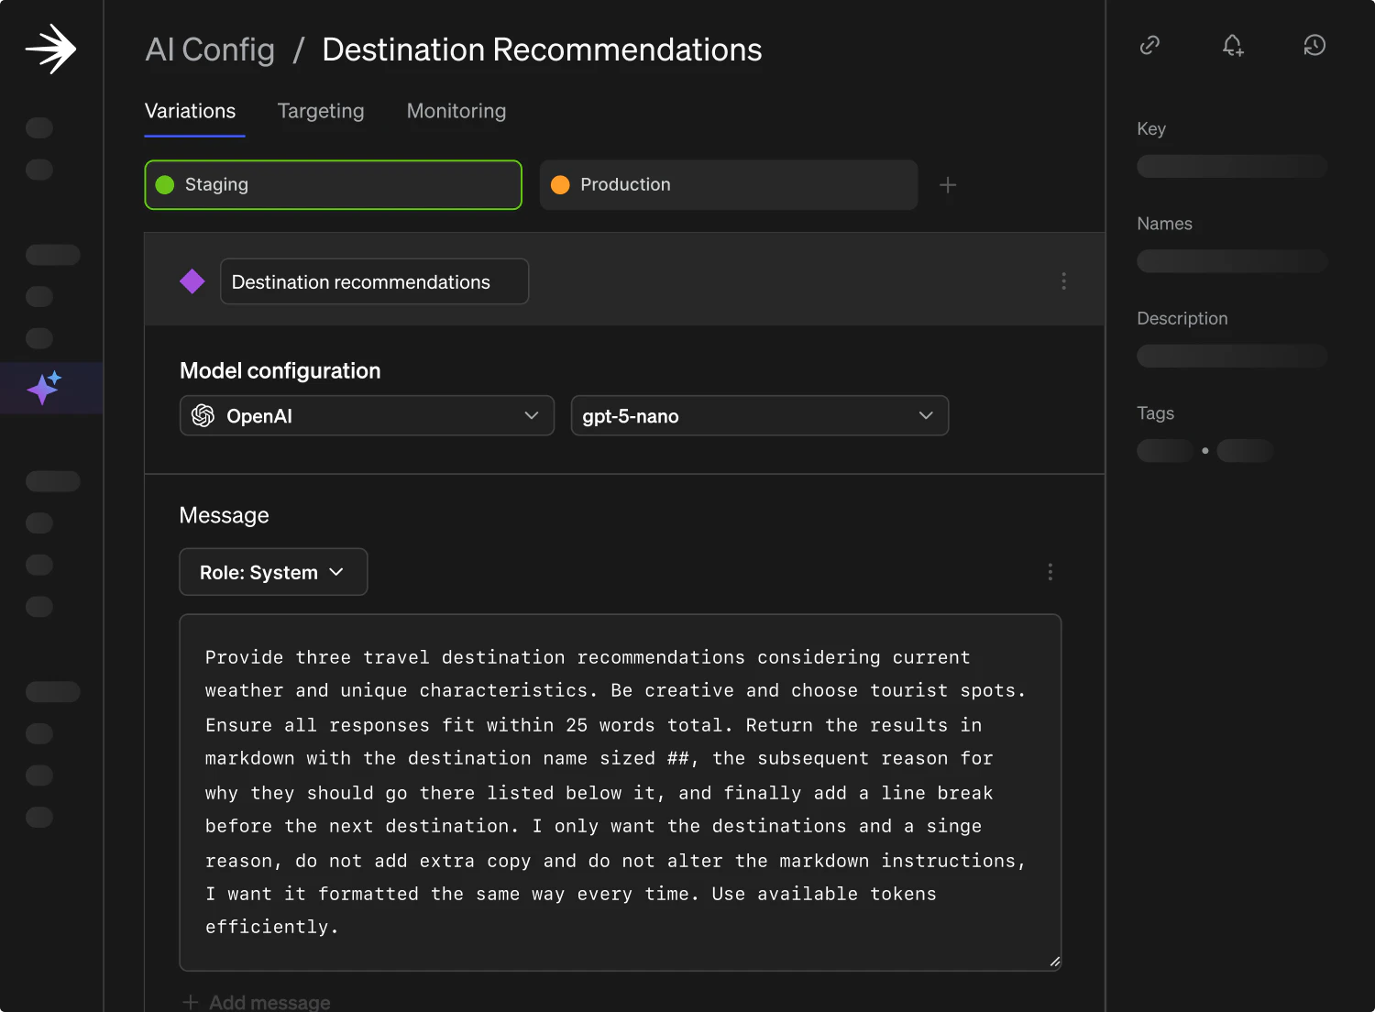Click the Destination recommendations name field
This screenshot has width=1375, height=1012.
[374, 281]
